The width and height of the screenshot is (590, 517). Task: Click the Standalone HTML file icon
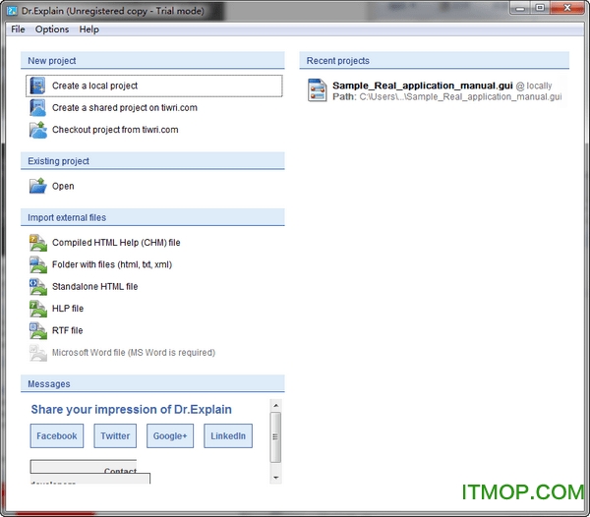pyautogui.click(x=38, y=286)
